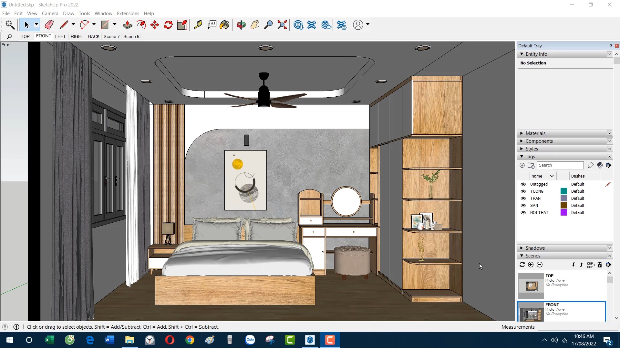Hide the SAN tag
This screenshot has width=620, height=348.
[x=523, y=205]
